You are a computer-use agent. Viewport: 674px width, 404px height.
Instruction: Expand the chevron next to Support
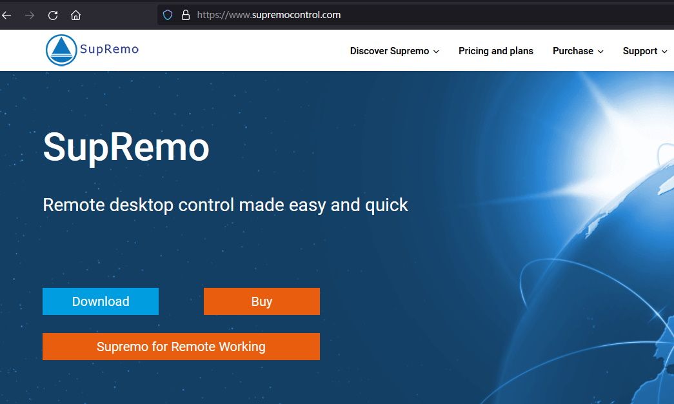pyautogui.click(x=664, y=52)
